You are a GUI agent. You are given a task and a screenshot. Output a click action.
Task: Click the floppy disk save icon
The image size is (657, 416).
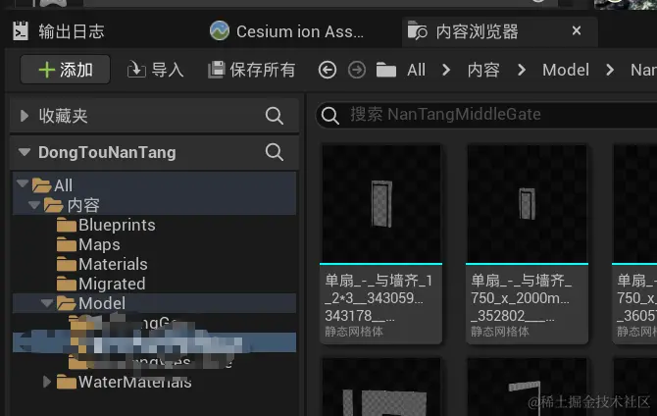(216, 70)
